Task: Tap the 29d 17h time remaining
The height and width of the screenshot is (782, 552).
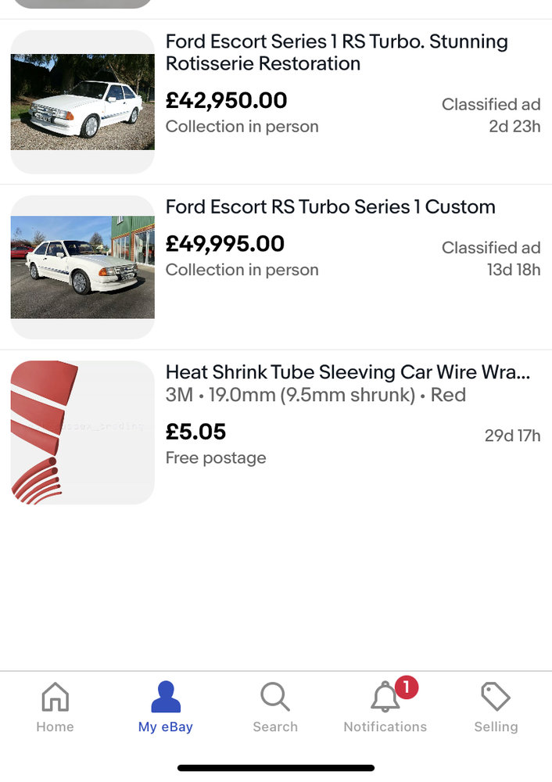Action: [512, 436]
